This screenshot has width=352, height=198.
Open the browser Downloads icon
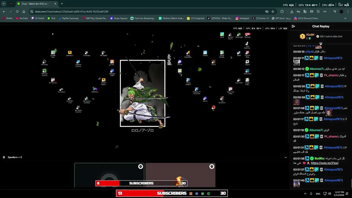292,12
